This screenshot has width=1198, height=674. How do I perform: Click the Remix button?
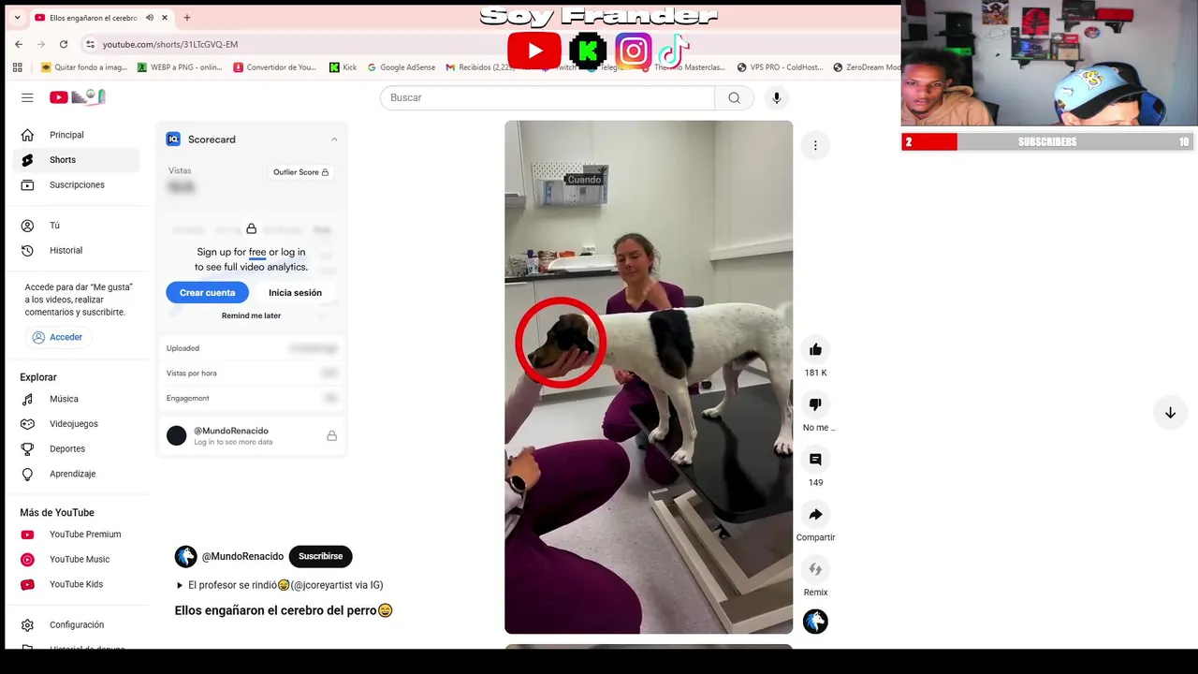(x=815, y=569)
